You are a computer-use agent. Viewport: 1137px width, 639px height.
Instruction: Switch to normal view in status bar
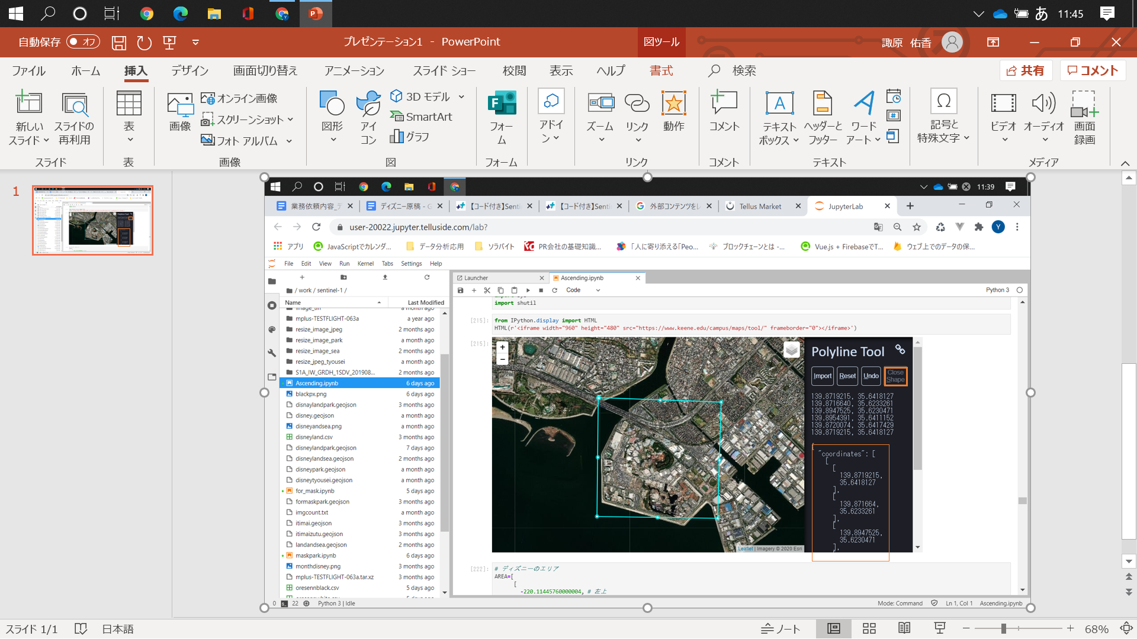coord(834,628)
